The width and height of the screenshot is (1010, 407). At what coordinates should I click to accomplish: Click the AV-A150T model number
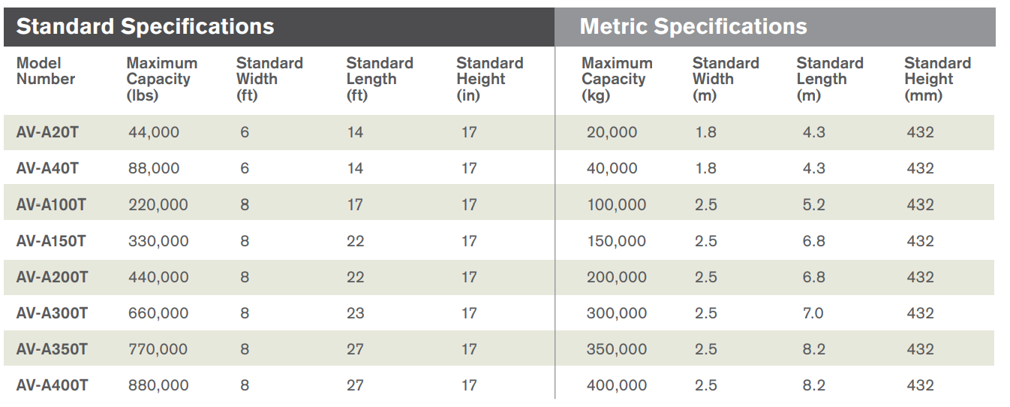(x=51, y=241)
